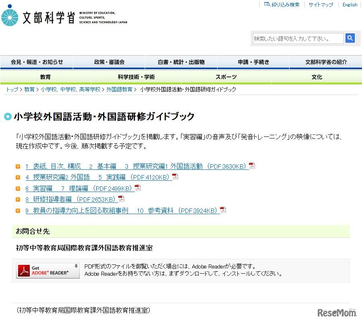362x322 pixels.
Task: Open the 文部科学省の紹介 menu
Action: (326, 62)
